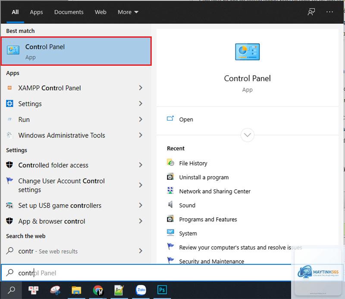This screenshot has width=345, height=299.
Task: Expand the Settings app result arrow
Action: 141,103
